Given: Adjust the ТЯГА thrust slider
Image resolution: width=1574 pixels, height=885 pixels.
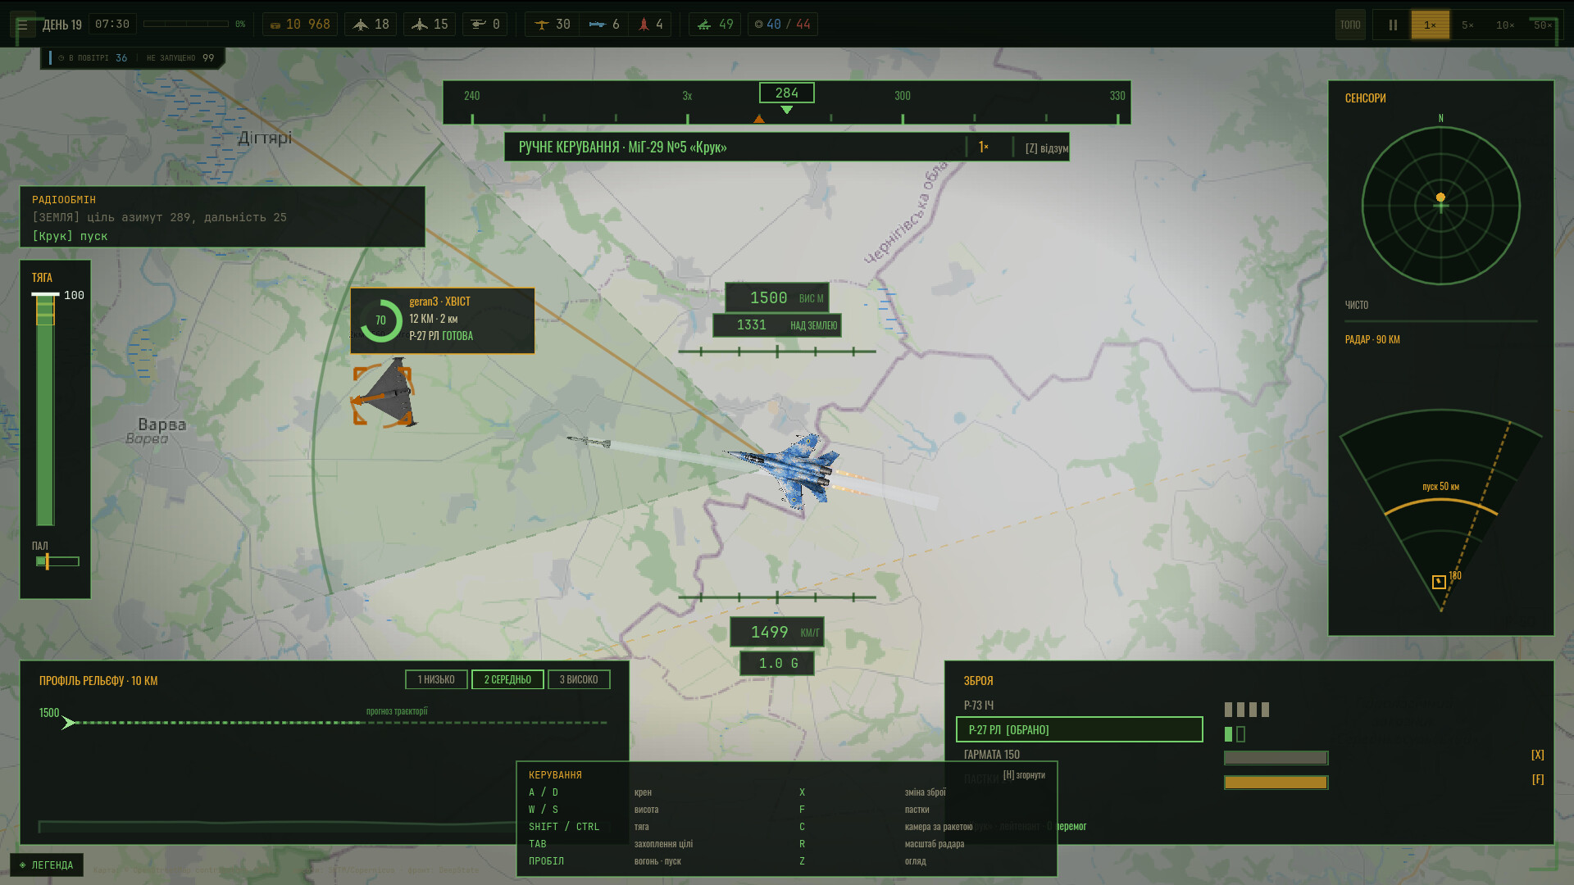Looking at the screenshot, I should [45, 410].
